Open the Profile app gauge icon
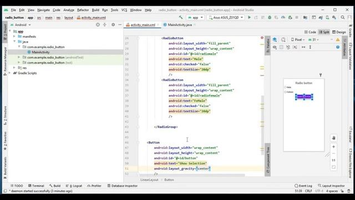The width and height of the screenshot is (355, 200). click(283, 17)
